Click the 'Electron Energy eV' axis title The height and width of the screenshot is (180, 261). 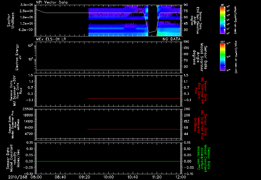[x=18, y=57]
